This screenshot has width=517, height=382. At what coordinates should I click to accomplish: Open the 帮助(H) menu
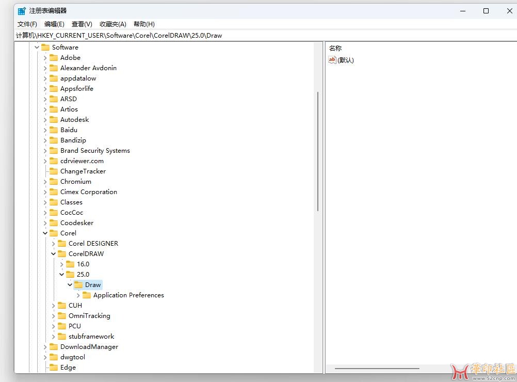(144, 24)
